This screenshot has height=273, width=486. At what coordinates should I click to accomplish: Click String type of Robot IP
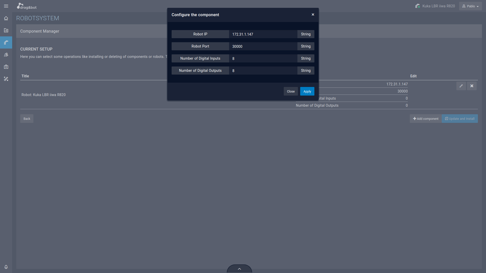click(306, 34)
